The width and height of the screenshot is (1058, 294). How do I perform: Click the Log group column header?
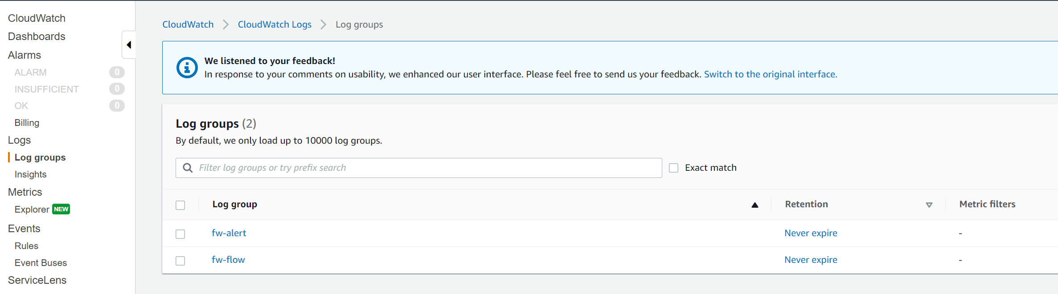pyautogui.click(x=234, y=204)
